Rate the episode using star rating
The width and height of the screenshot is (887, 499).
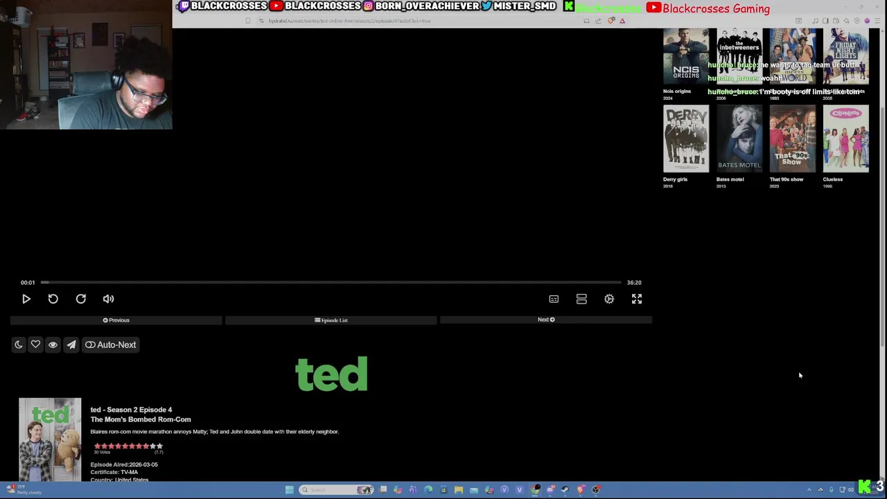(x=128, y=446)
